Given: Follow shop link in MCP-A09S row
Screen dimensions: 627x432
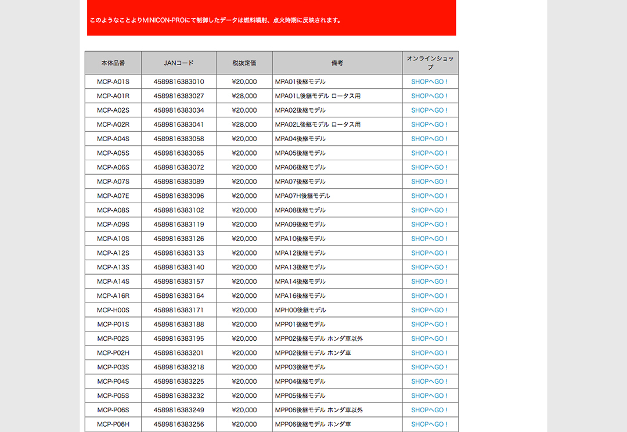Looking at the screenshot, I should 430,224.
